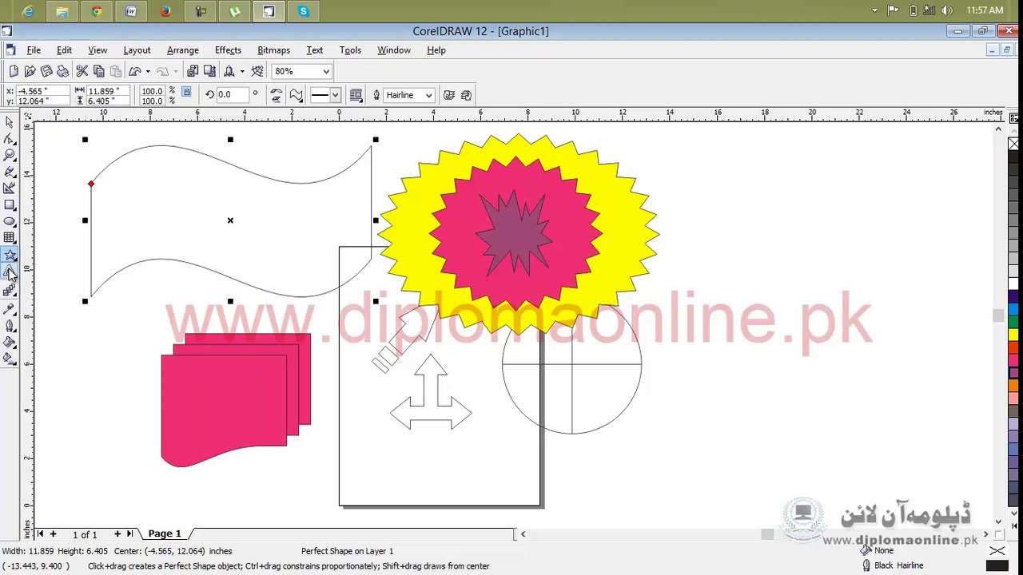Expand the undo history dropdown arrow
The image size is (1023, 575).
148,71
